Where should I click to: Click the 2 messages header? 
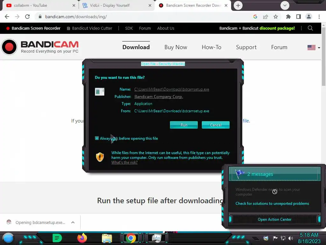[x=275, y=174]
